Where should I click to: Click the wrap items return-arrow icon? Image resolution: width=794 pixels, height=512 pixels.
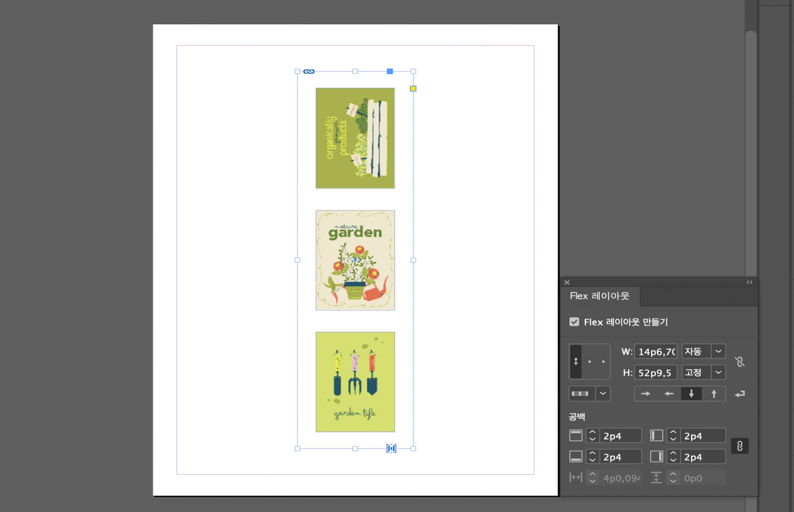pos(740,394)
